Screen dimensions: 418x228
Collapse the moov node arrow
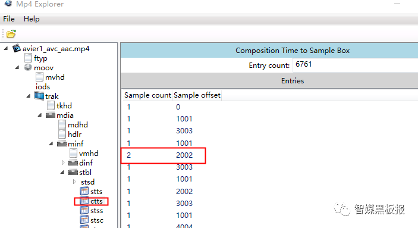17,67
